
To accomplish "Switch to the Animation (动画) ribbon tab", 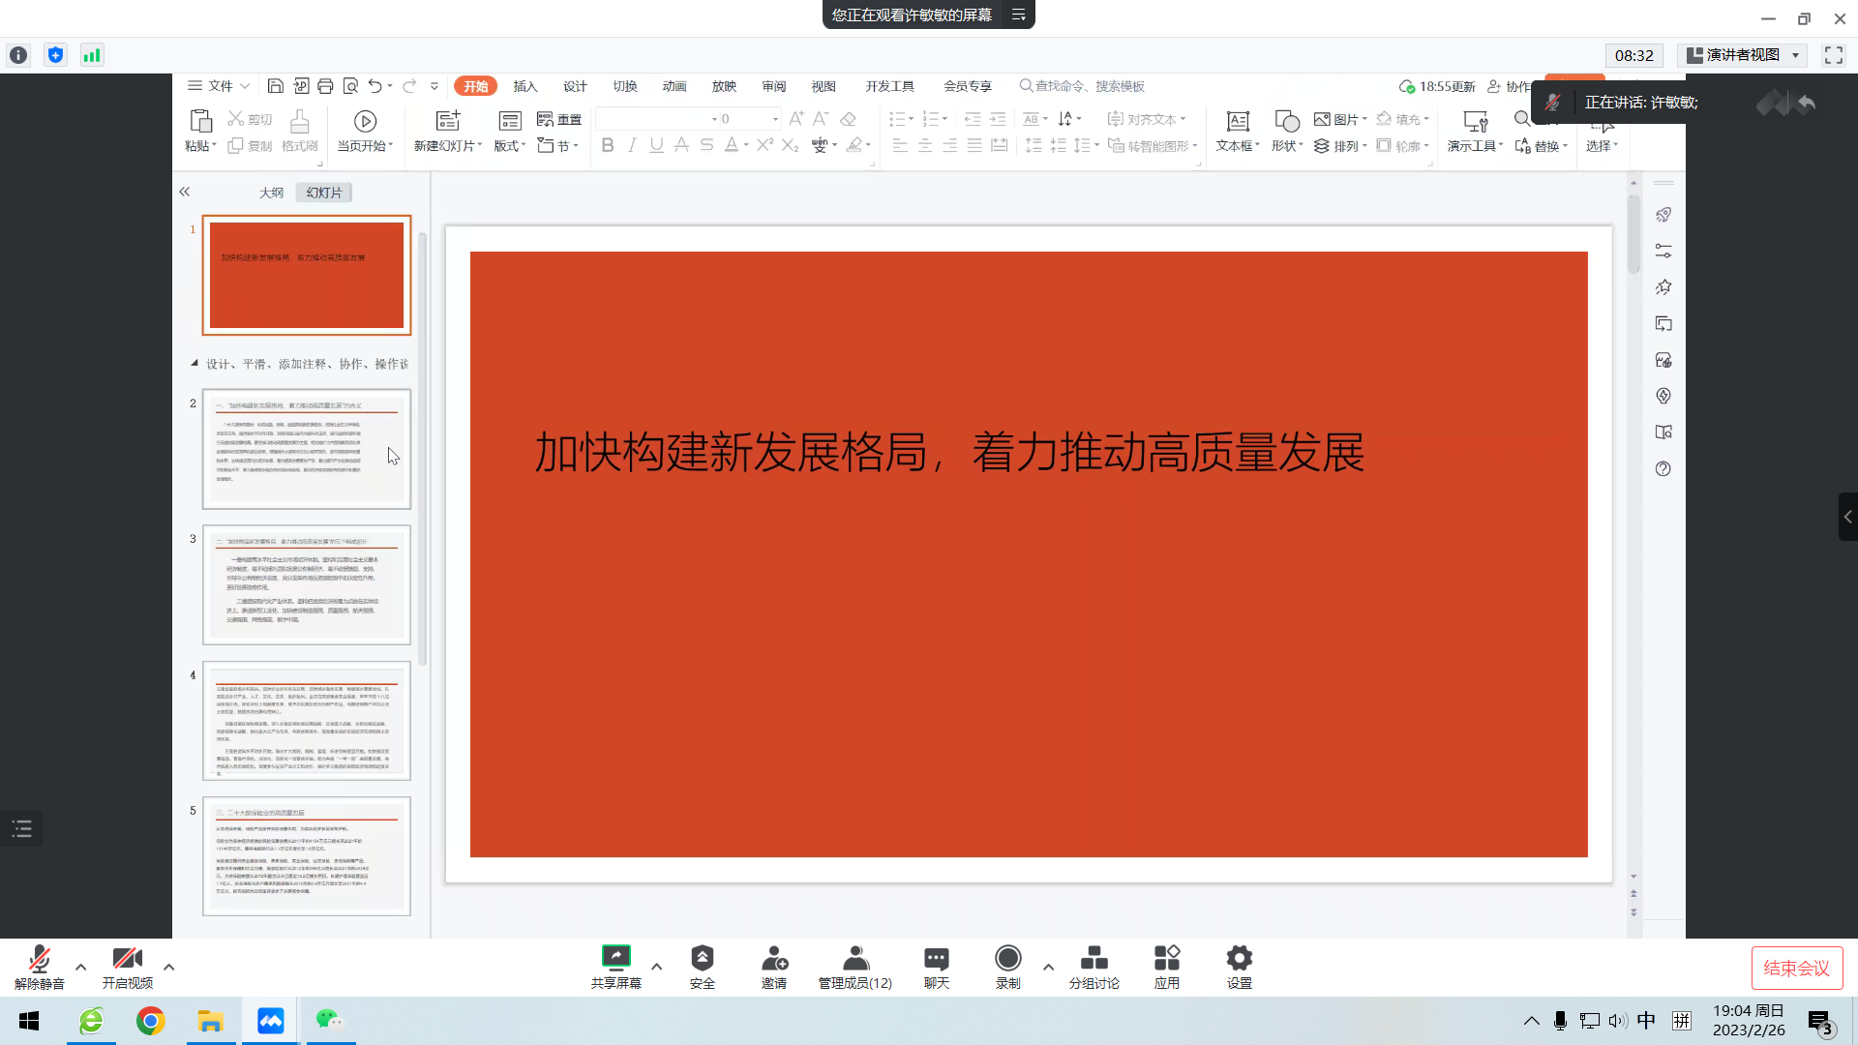I will pos(674,86).
